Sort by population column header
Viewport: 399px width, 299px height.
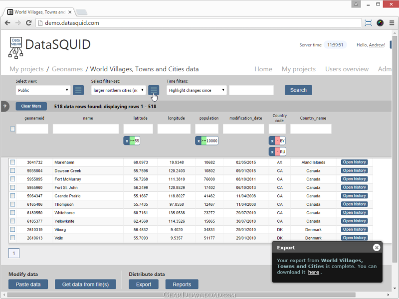[209, 118]
